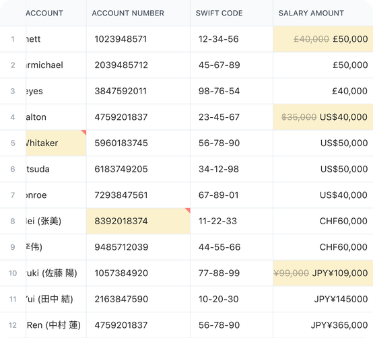Click the JPY¥145000 salary cell
The height and width of the screenshot is (338, 373).
(323, 299)
